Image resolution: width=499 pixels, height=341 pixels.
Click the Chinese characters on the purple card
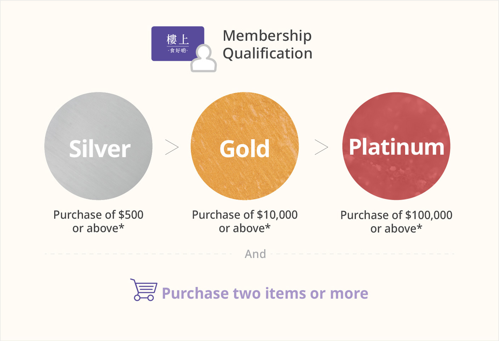point(177,43)
